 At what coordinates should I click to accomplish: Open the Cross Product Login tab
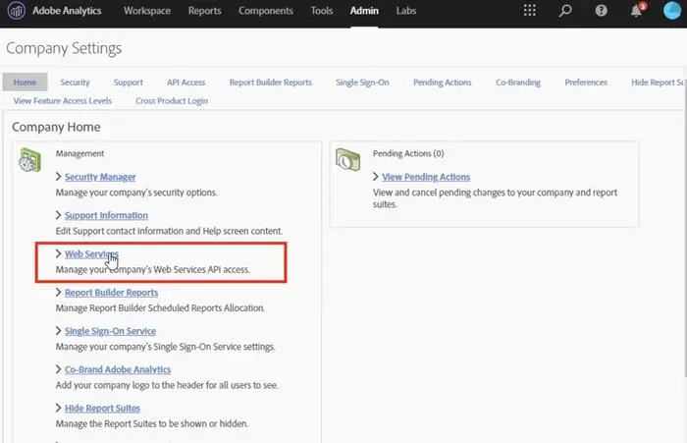click(x=172, y=101)
